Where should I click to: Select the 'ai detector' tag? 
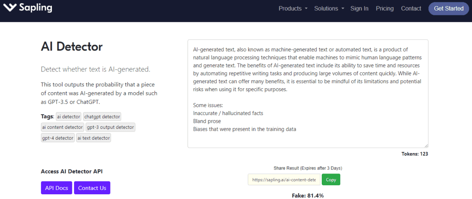[x=69, y=117]
